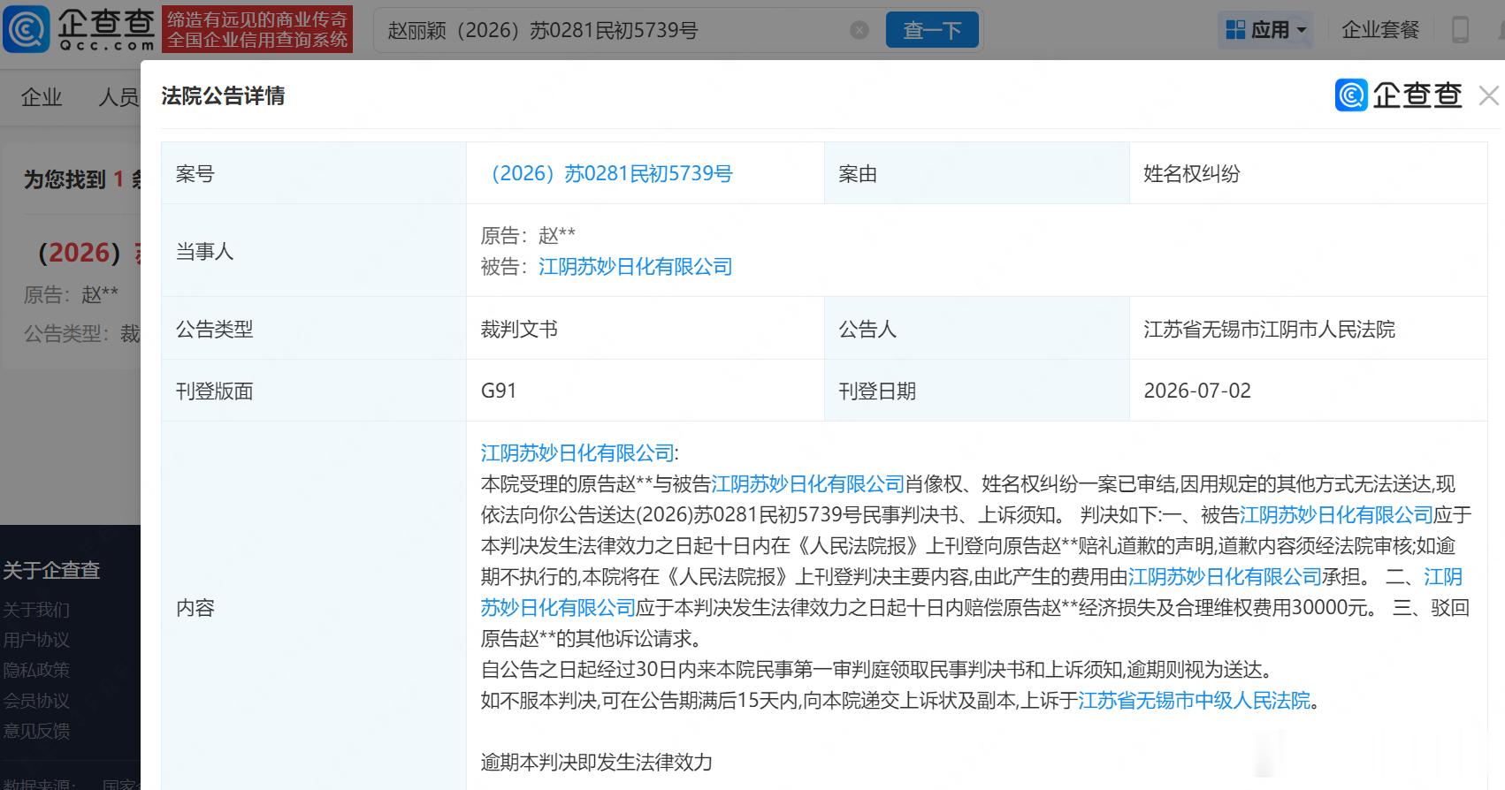Click the 查一下 search button

932,30
